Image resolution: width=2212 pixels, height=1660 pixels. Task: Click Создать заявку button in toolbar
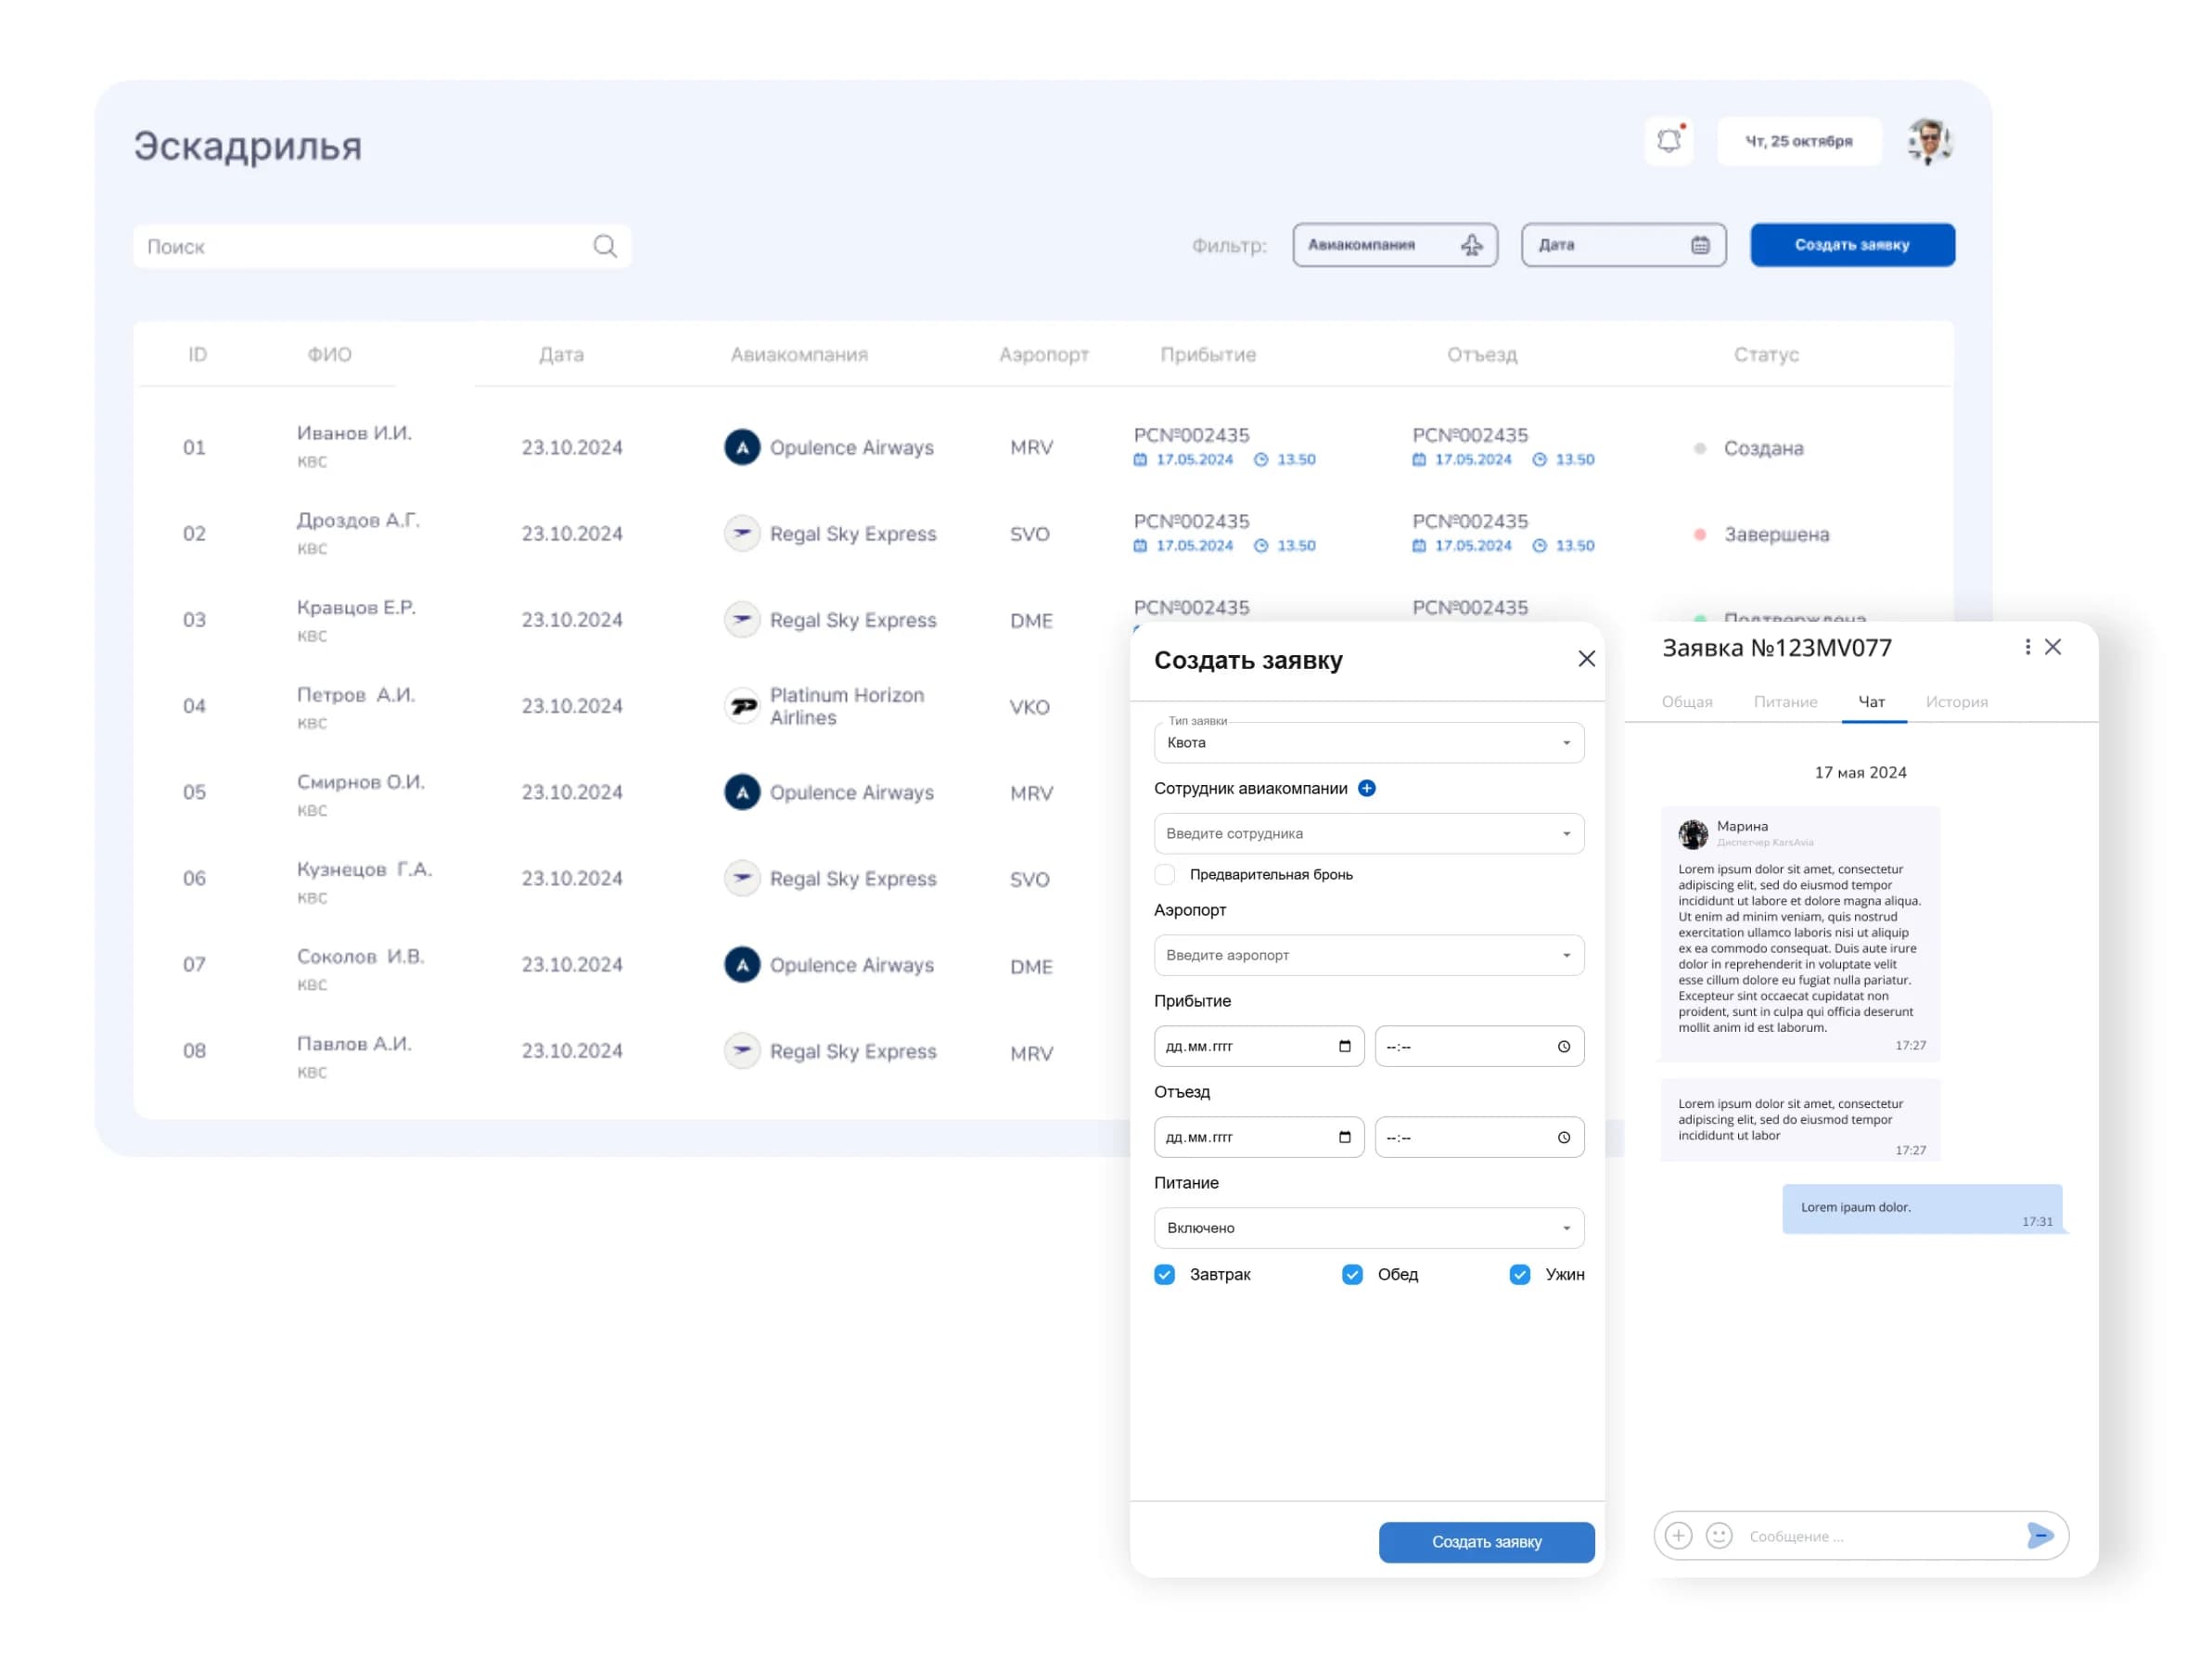(x=1853, y=245)
